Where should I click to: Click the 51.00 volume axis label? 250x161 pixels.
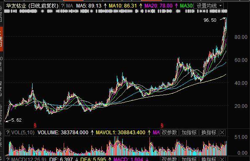point(241,137)
